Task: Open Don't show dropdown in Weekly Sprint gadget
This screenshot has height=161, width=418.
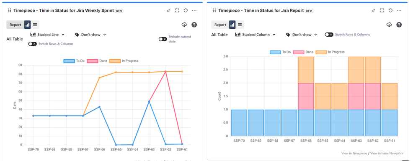Action: pos(90,35)
